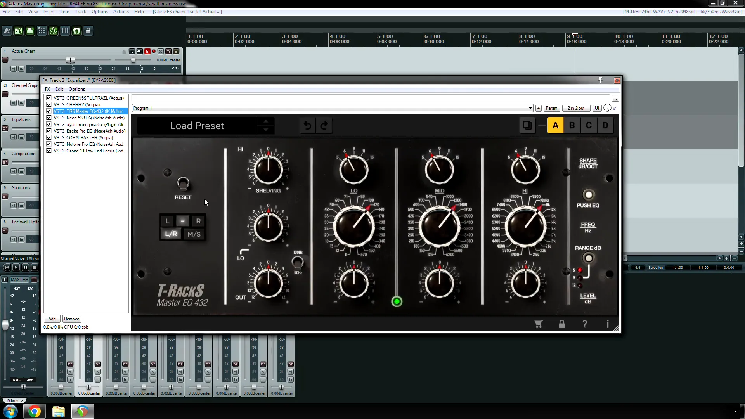
Task: Click the record arm button on Actual Chain
Action: pyautogui.click(x=154, y=51)
